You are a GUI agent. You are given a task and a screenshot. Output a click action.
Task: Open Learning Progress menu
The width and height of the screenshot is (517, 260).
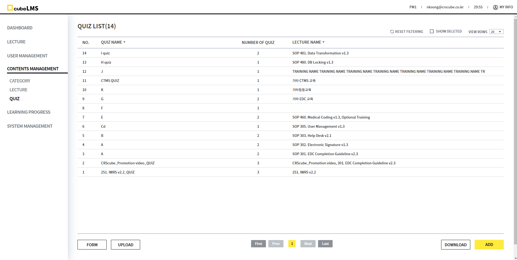(29, 112)
